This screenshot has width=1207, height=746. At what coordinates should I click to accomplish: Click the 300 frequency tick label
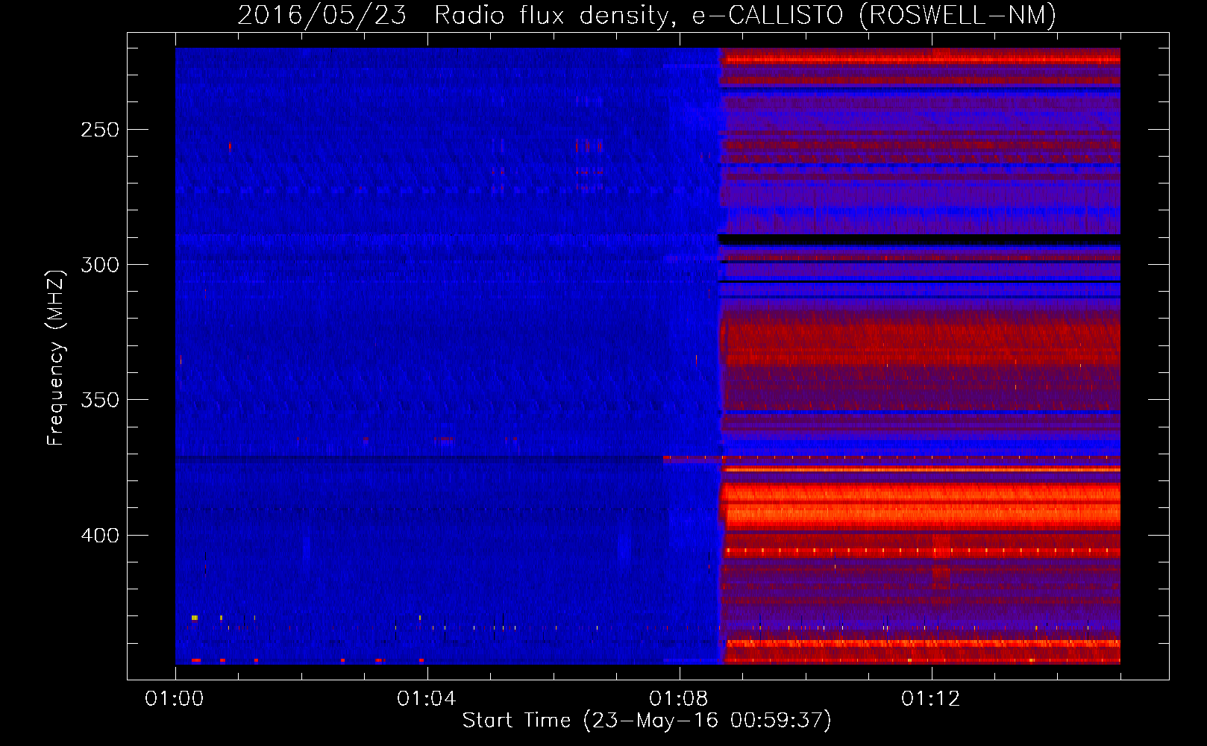click(100, 265)
